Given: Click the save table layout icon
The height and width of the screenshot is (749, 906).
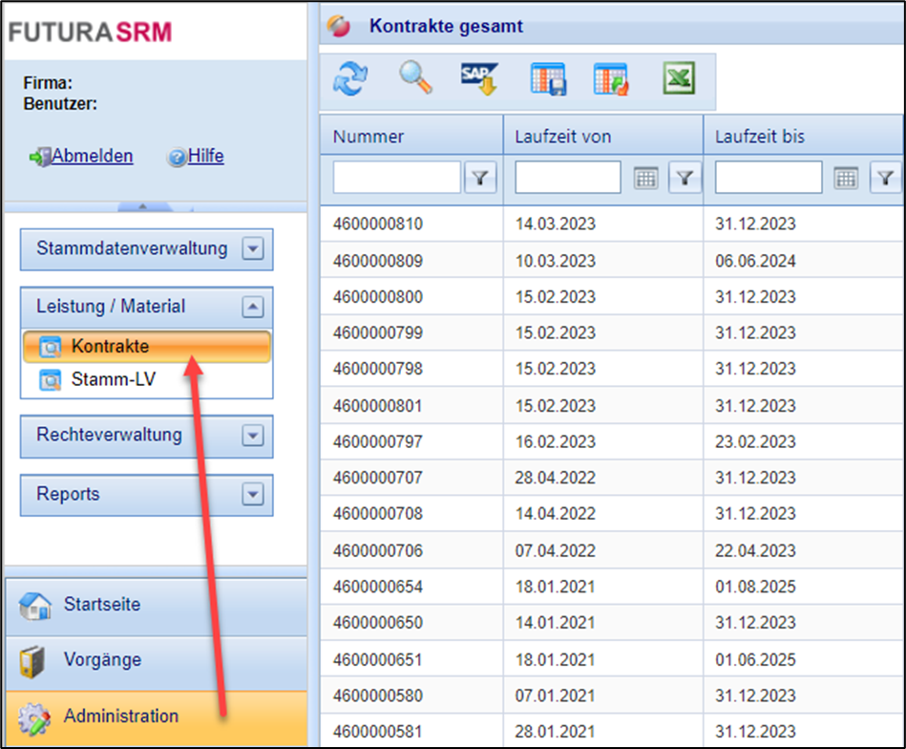Looking at the screenshot, I should pos(548,80).
